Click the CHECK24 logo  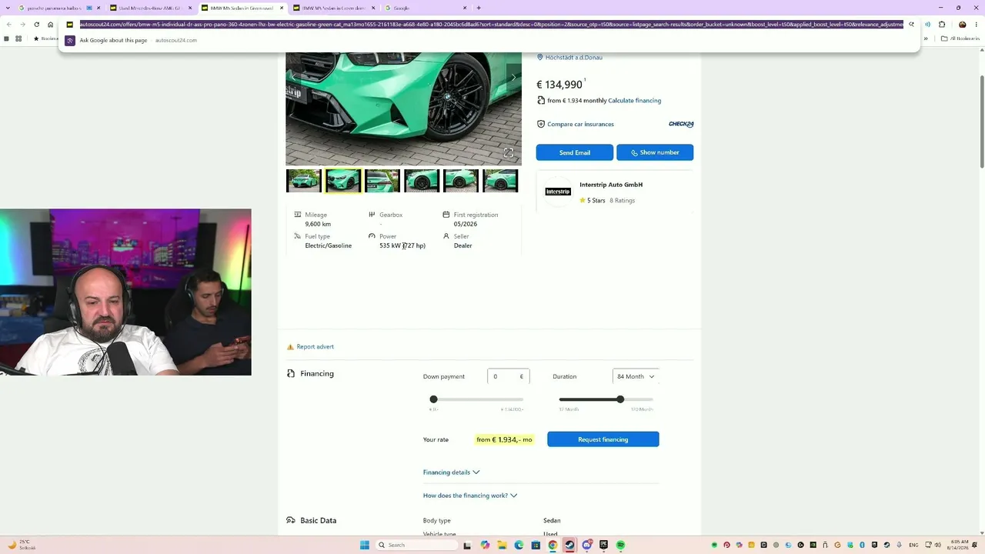681,124
